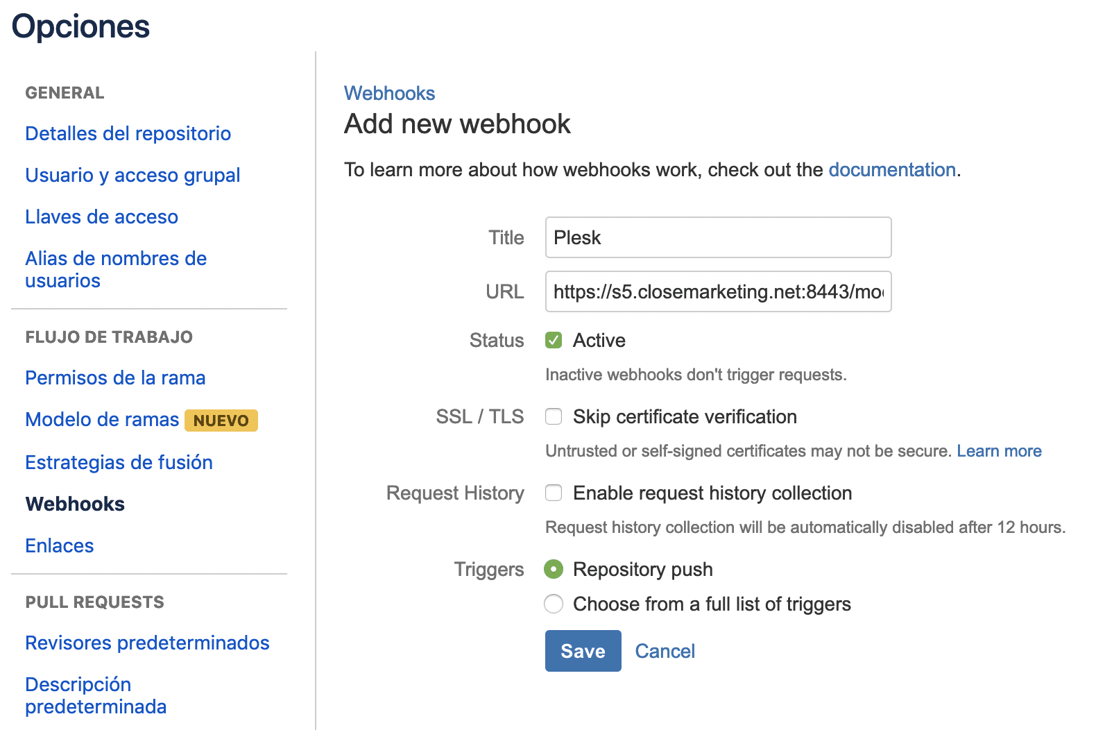Click the Webhooks breadcrumb link
The height and width of the screenshot is (730, 1096).
click(390, 93)
